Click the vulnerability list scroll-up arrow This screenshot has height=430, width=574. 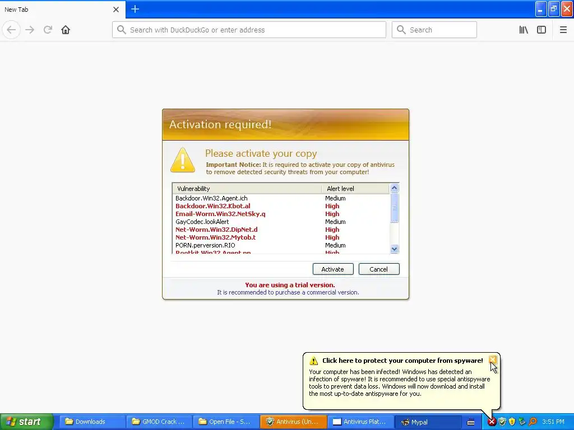coord(394,188)
